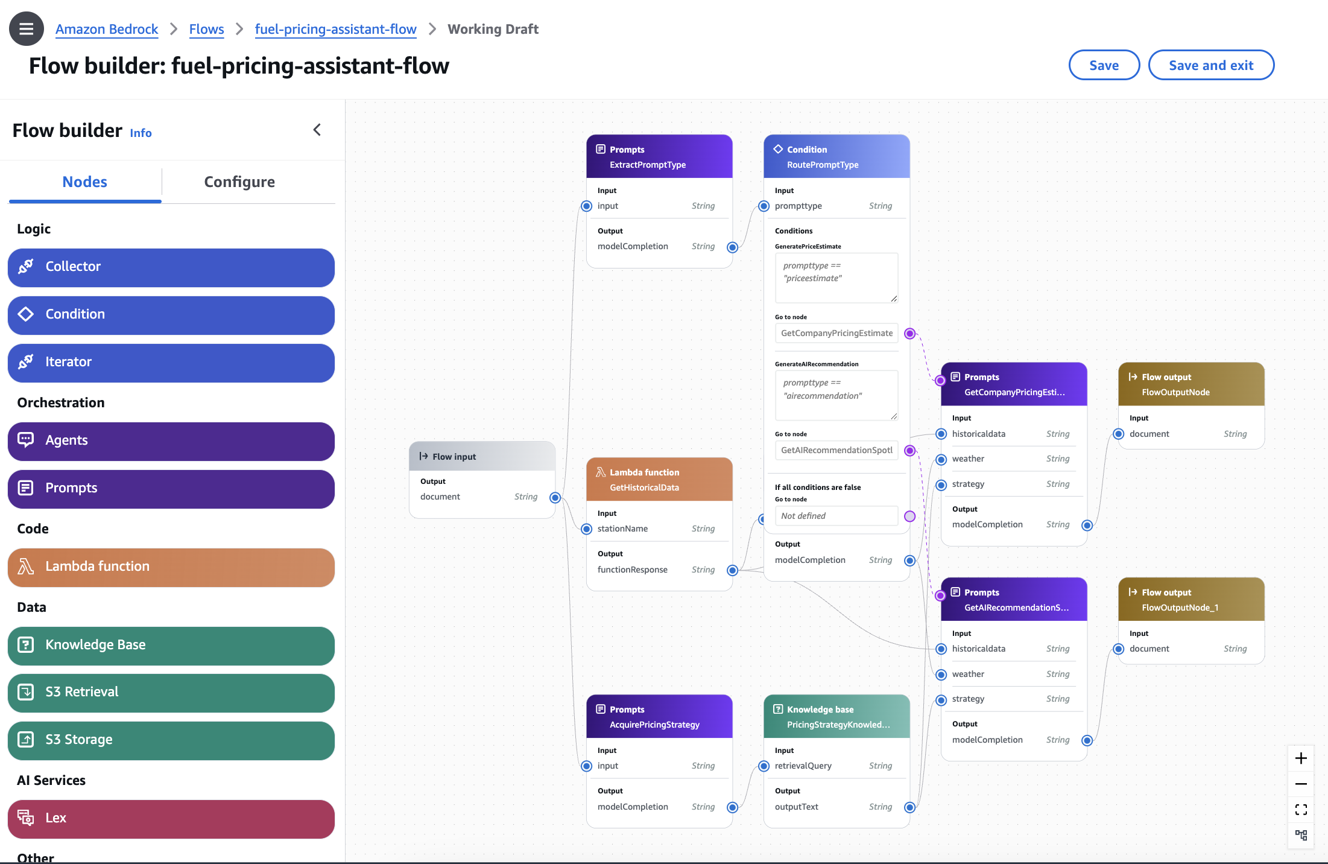Pick the Knowledge Base data node
Viewport: 1328px width, 864px height.
click(x=171, y=645)
